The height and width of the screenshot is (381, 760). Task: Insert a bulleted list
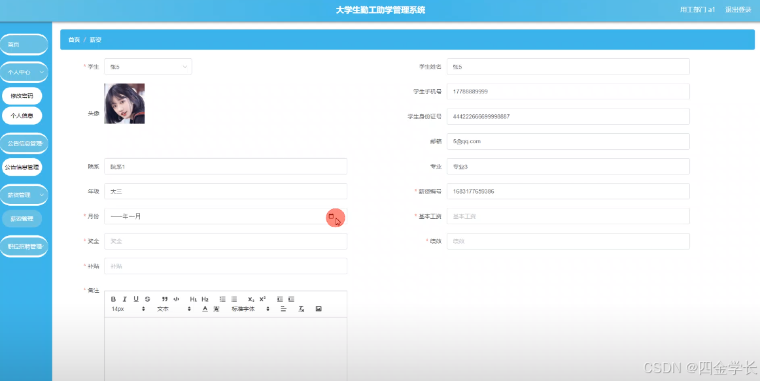[x=233, y=299]
